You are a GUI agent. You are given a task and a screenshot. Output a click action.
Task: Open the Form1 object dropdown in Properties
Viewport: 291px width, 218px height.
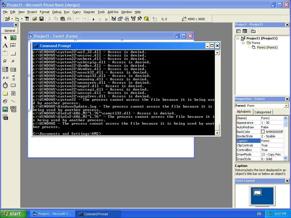pyautogui.click(x=286, y=106)
